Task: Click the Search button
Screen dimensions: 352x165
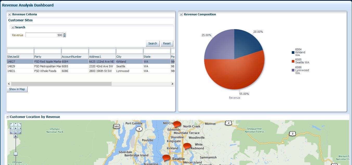Action: 153,43
